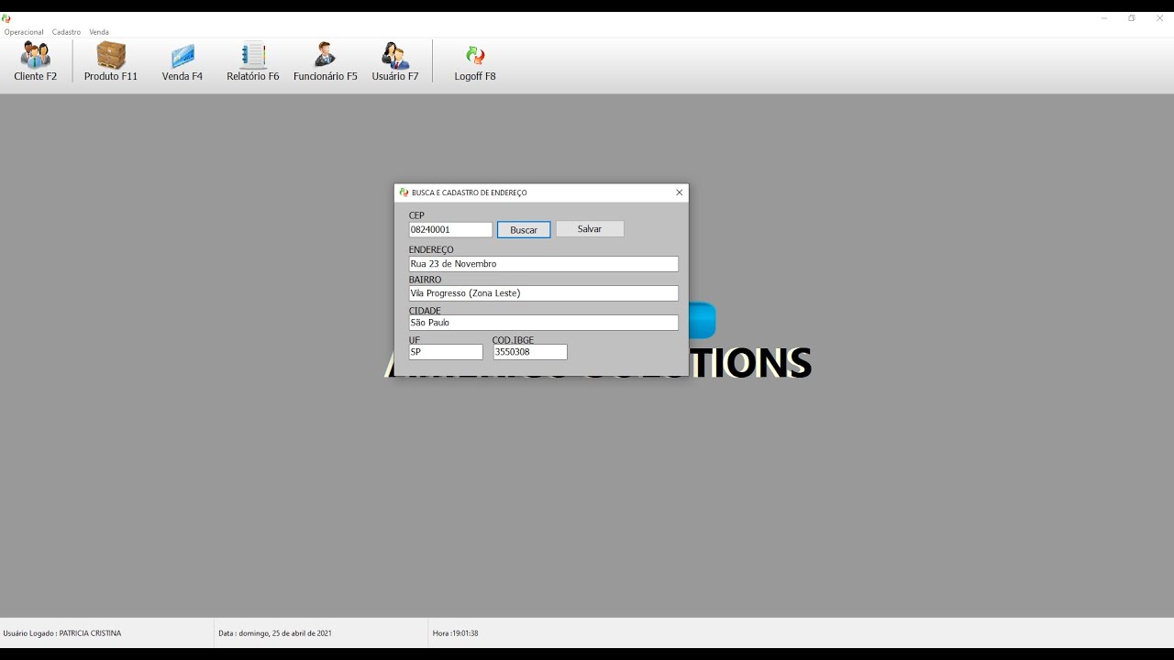Focus the CEP input field

(450, 230)
